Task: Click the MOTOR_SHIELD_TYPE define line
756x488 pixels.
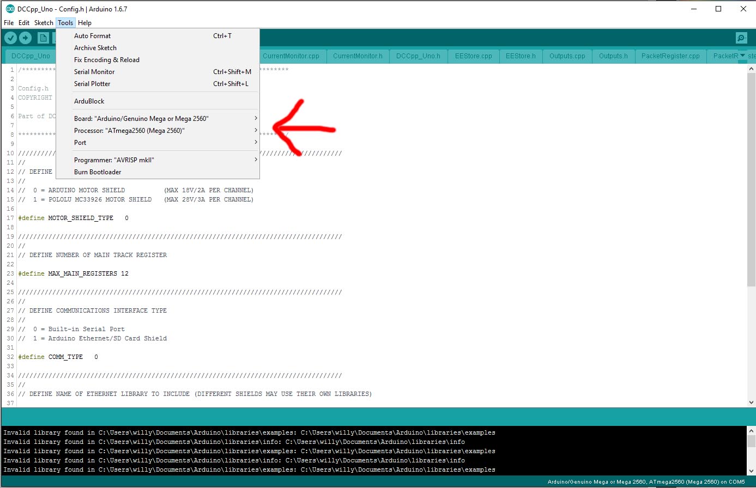Action: click(73, 218)
